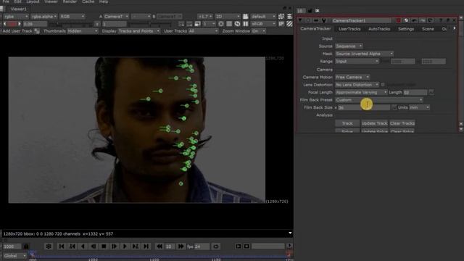464x261 pixels.
Task: Click the red node color swatch in CameraTracker1
Action: coord(398,20)
